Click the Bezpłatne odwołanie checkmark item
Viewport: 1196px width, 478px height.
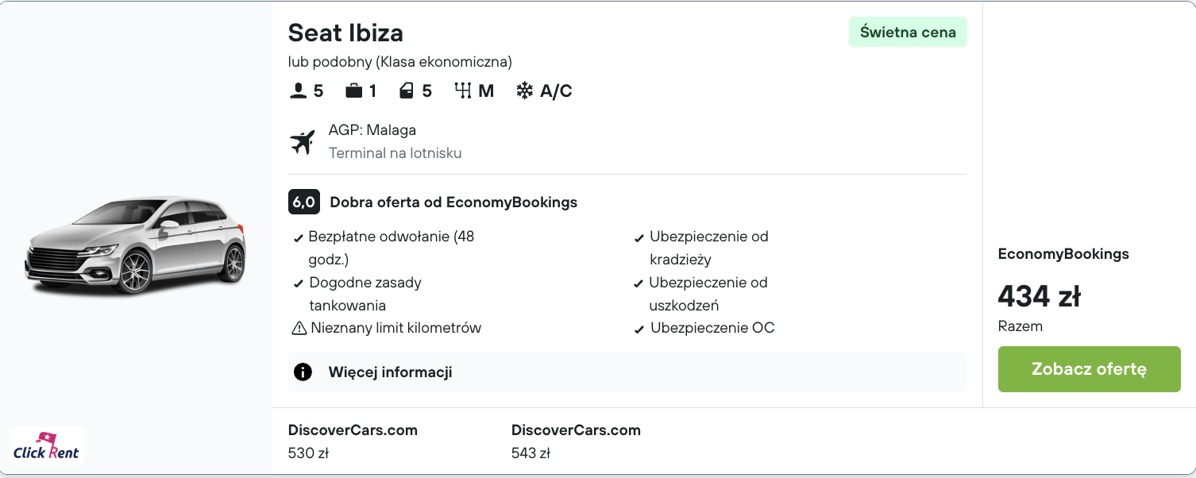(x=391, y=237)
